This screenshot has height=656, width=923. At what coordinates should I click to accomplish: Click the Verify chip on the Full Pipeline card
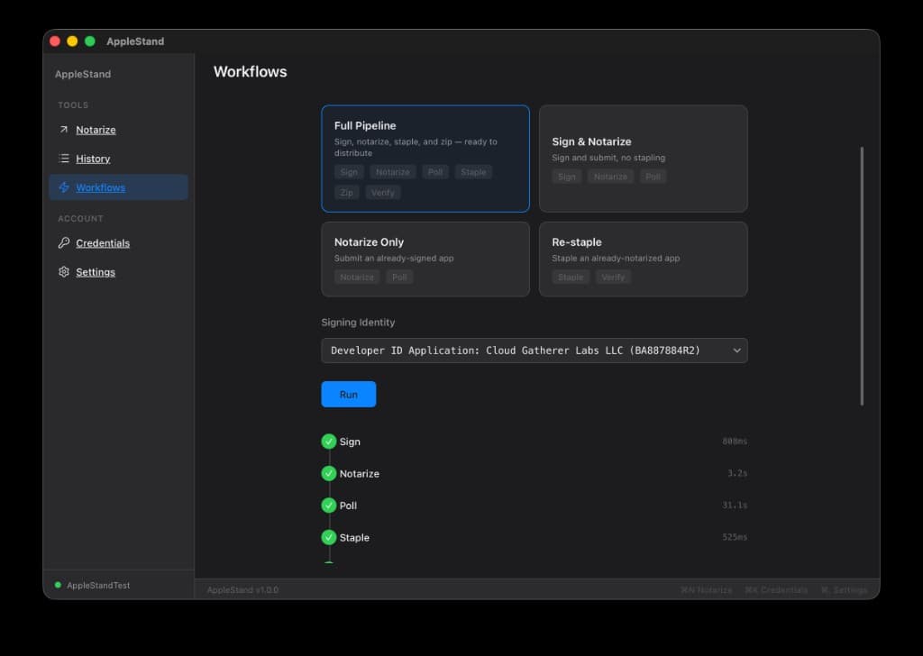[x=382, y=192]
